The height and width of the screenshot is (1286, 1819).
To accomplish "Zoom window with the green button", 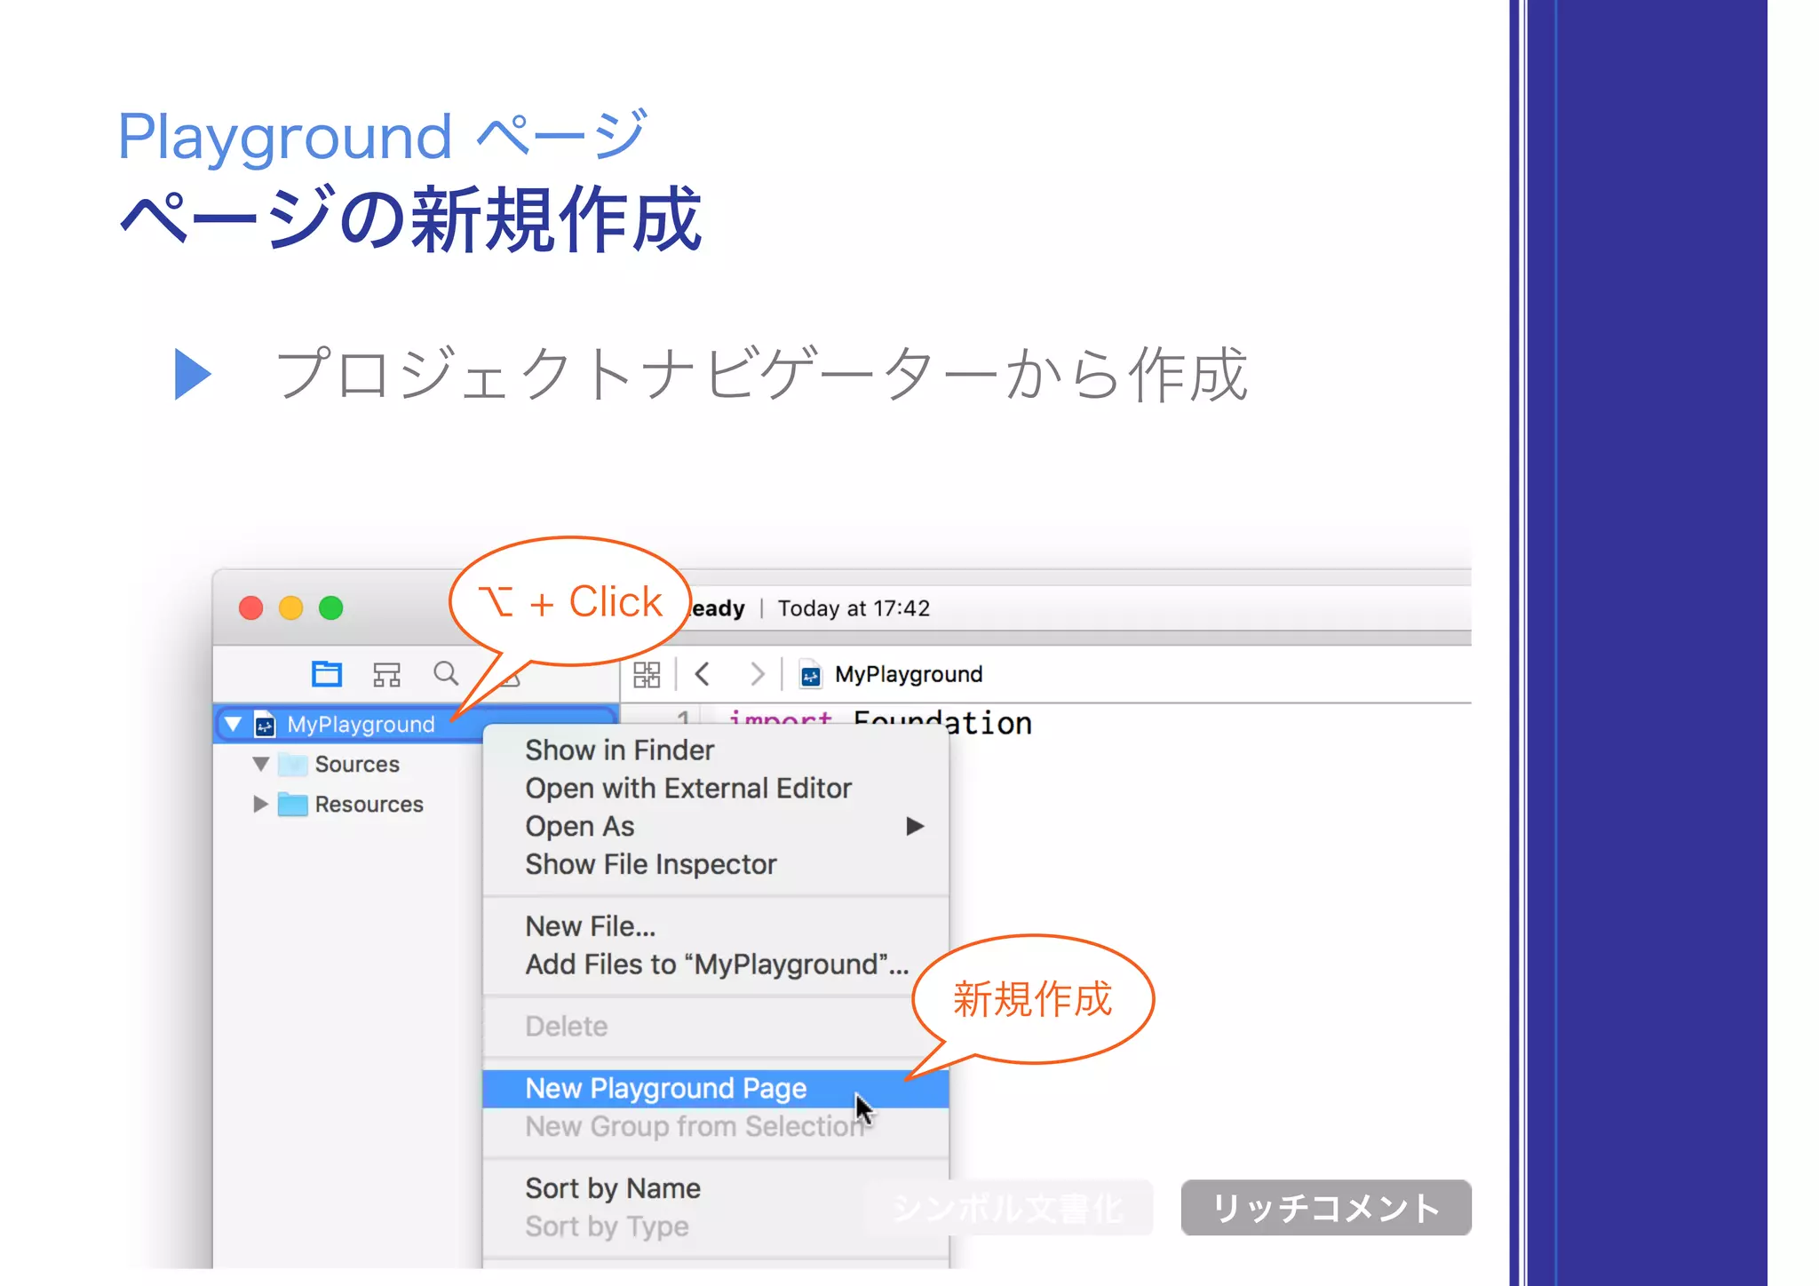I will (331, 608).
